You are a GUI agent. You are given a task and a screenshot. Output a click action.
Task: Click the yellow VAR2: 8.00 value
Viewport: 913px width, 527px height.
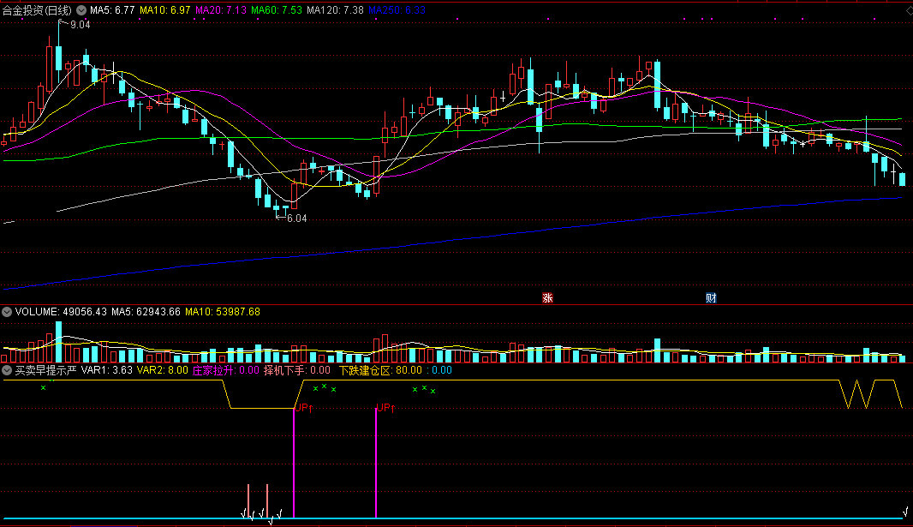point(163,370)
